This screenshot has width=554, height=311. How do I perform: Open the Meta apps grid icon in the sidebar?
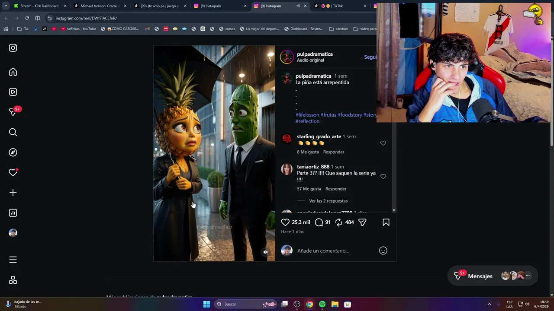coord(13,280)
